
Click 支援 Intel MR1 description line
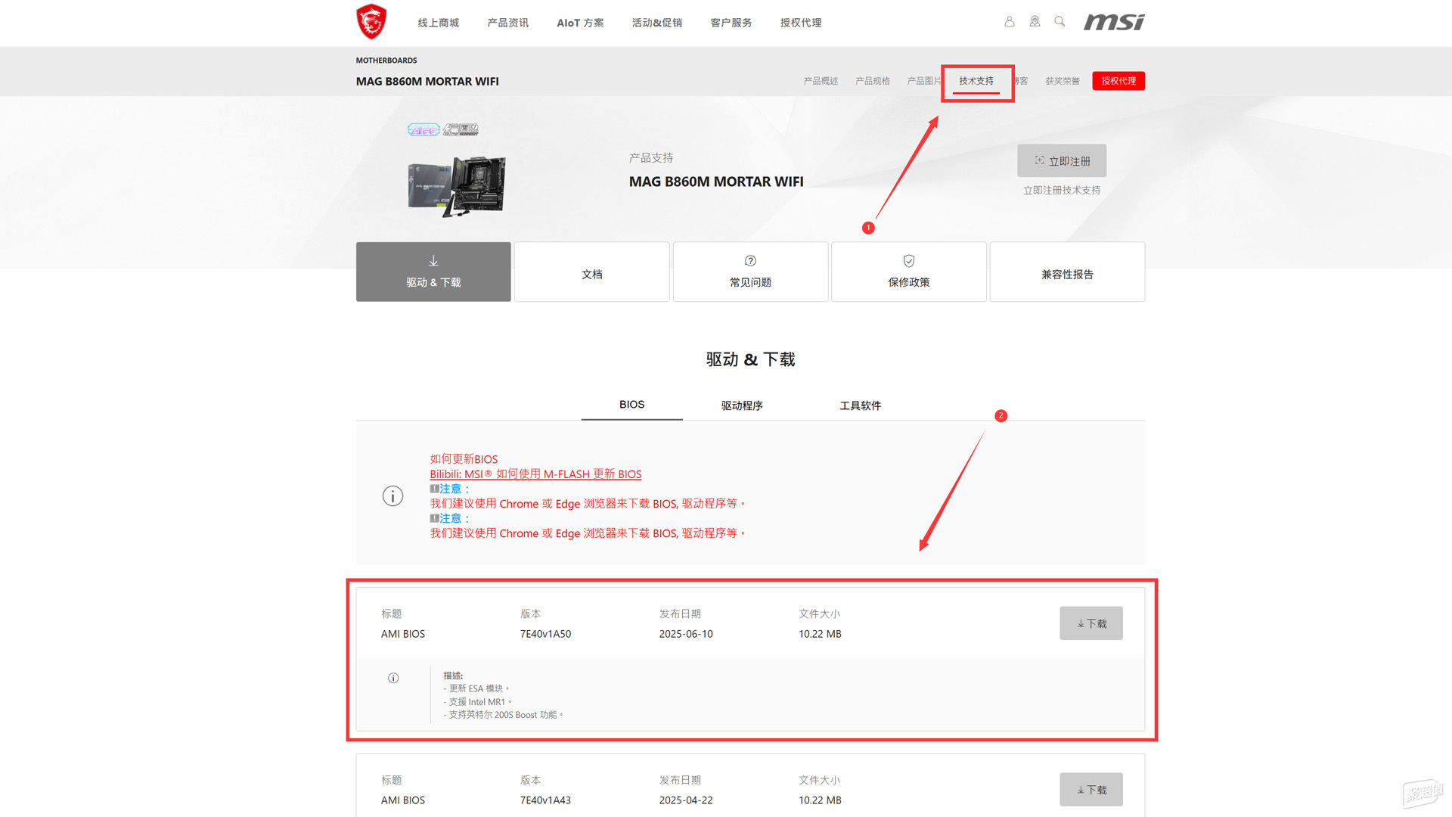[478, 702]
